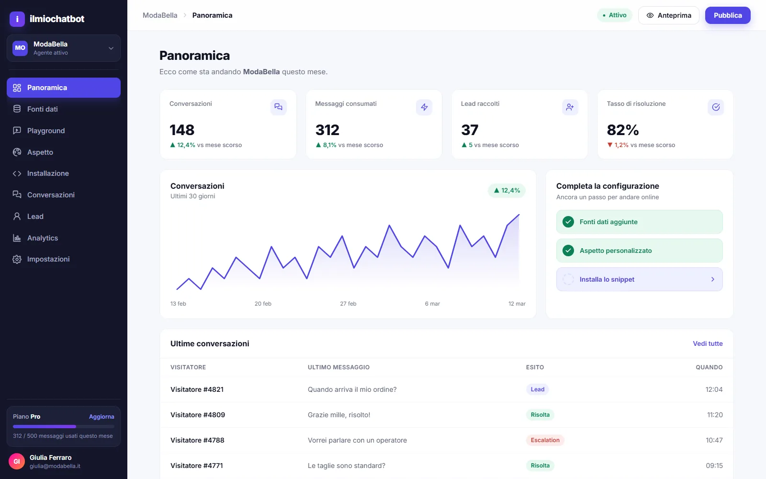The image size is (766, 479).
Task: Click the empty circle beside Installa lo snippet
Action: [x=568, y=279]
